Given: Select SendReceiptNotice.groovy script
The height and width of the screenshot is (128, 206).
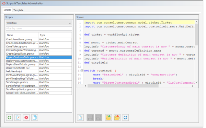Looking at the screenshot, I should [x=39, y=89].
